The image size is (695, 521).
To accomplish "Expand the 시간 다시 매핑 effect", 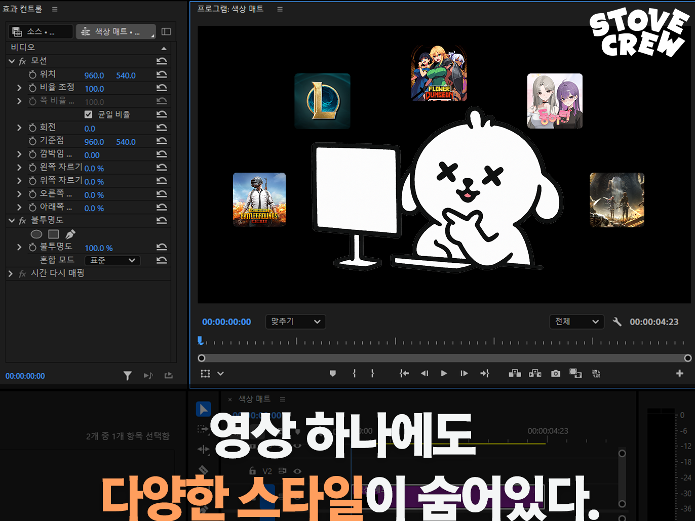I will (x=11, y=273).
